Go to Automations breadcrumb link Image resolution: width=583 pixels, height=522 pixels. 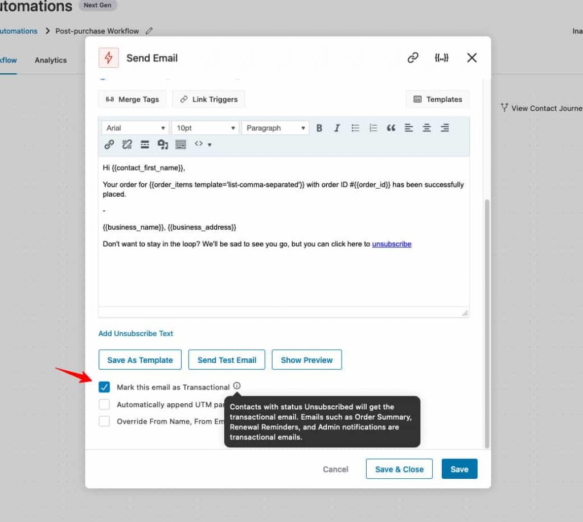click(x=19, y=31)
